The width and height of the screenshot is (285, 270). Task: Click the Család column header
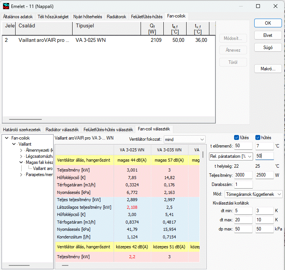click(44, 29)
